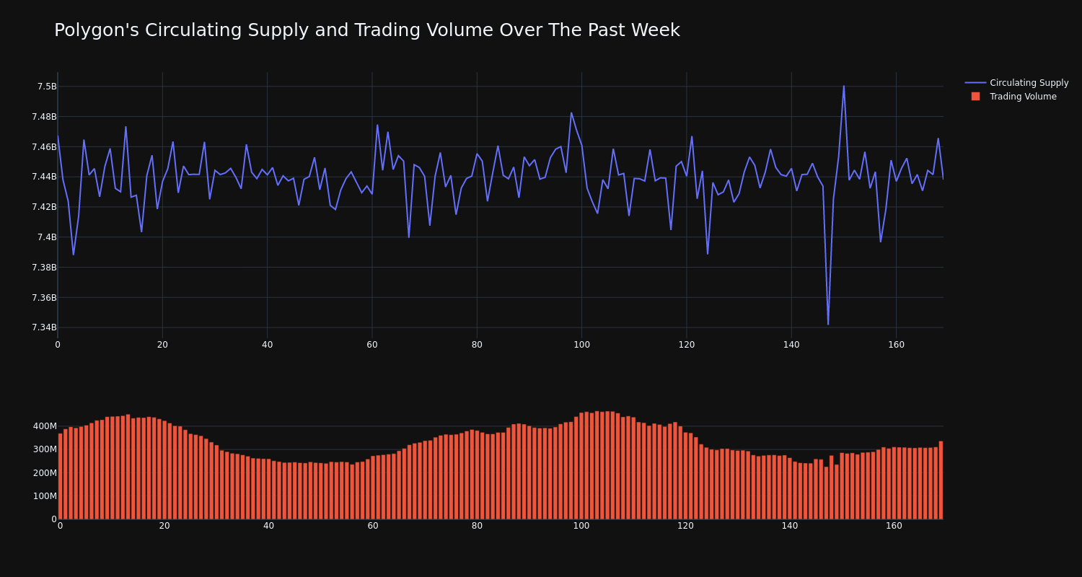Viewport: 1082px width, 577px height.
Task: Click the blue Circulating Supply legend line
Action: click(975, 83)
